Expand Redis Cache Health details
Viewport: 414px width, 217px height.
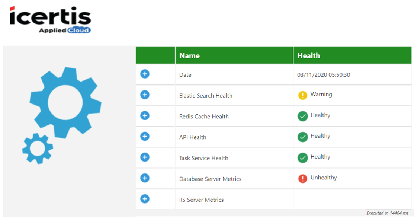tap(145, 116)
